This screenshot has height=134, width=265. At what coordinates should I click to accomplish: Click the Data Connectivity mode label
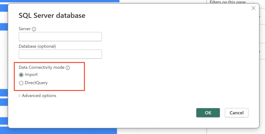point(41,68)
